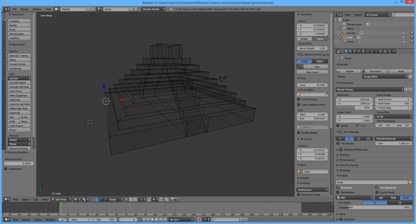
Task: Click the outliner search magnifier icon
Action: point(394,15)
